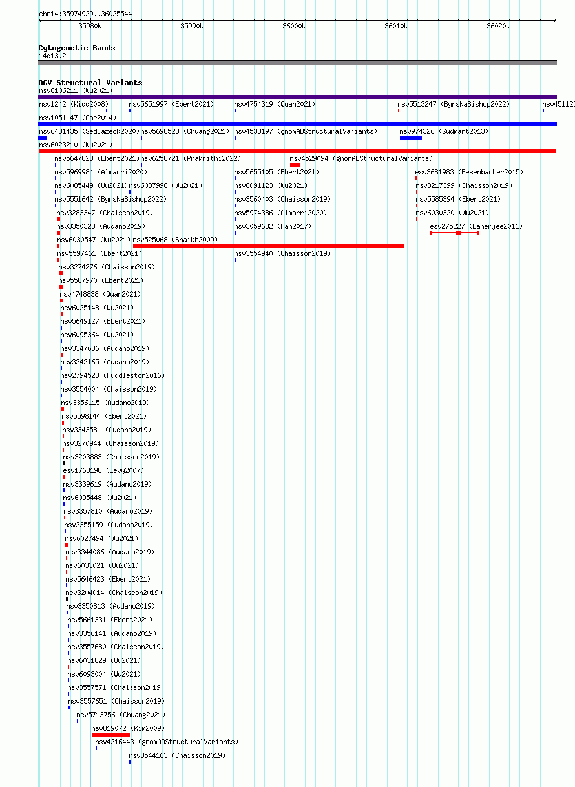Click the esv275227 red feature glyph
Screen dimensions: 575x787
454,233
